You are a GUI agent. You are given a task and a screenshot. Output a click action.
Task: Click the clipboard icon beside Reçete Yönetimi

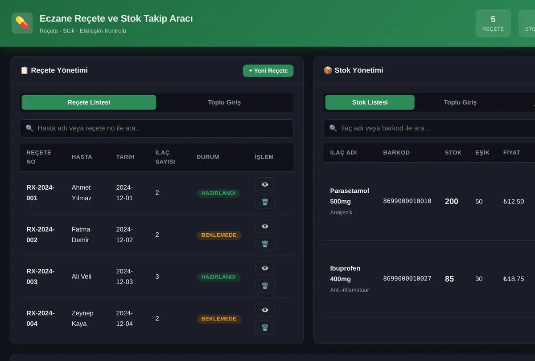pyautogui.click(x=24, y=70)
